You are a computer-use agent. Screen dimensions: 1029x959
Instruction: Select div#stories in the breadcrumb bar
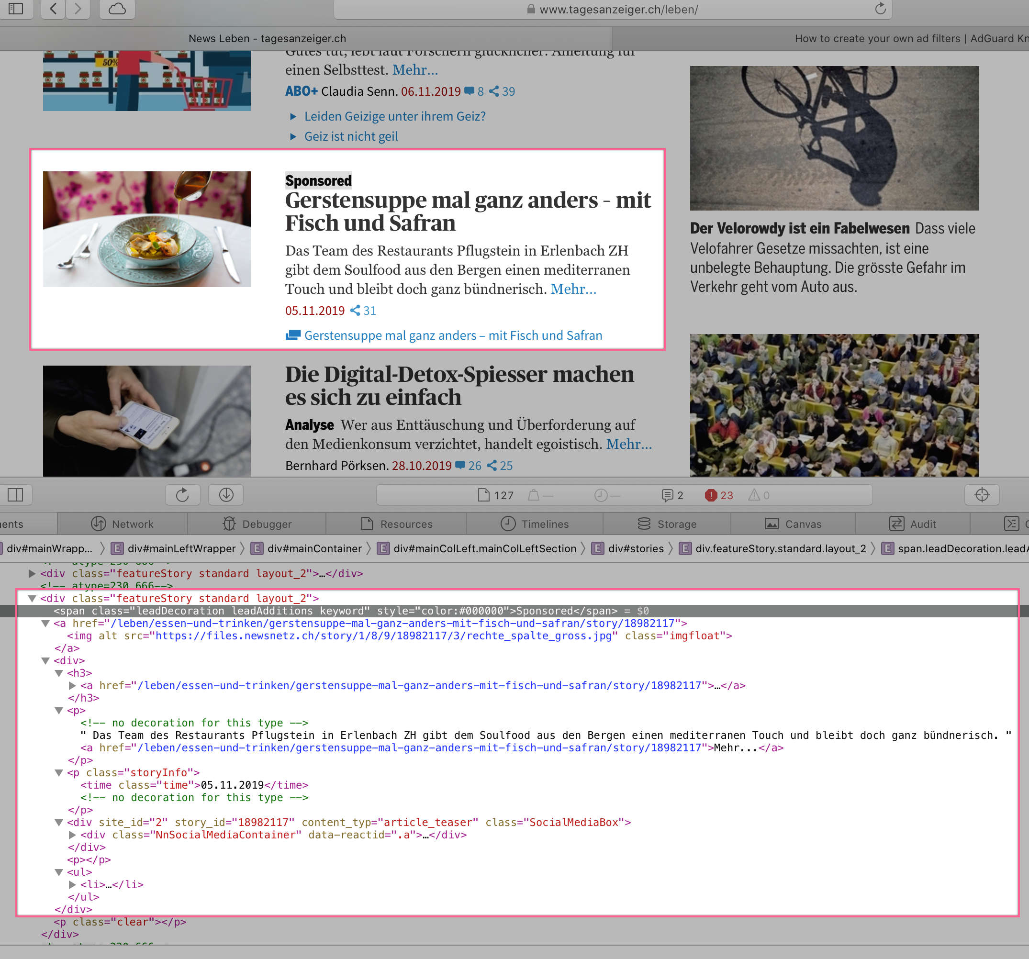(636, 548)
